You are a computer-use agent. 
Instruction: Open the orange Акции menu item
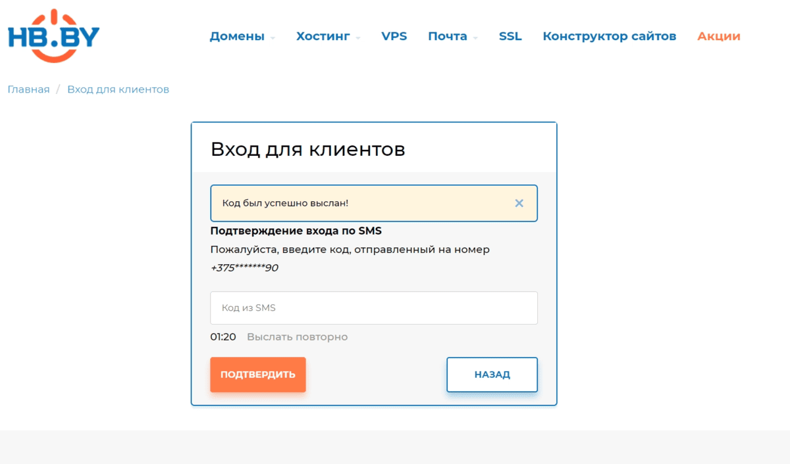(x=719, y=36)
